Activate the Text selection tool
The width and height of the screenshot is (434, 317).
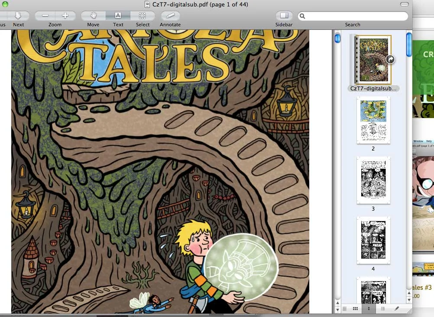point(118,16)
